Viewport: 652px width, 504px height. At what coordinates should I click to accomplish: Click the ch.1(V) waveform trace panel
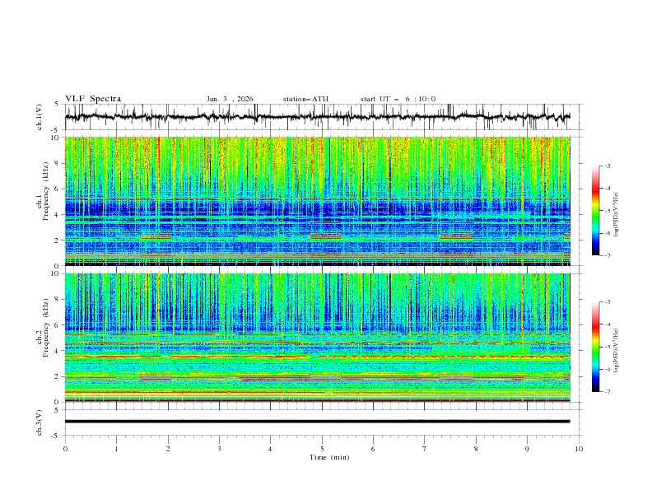pyautogui.click(x=321, y=117)
